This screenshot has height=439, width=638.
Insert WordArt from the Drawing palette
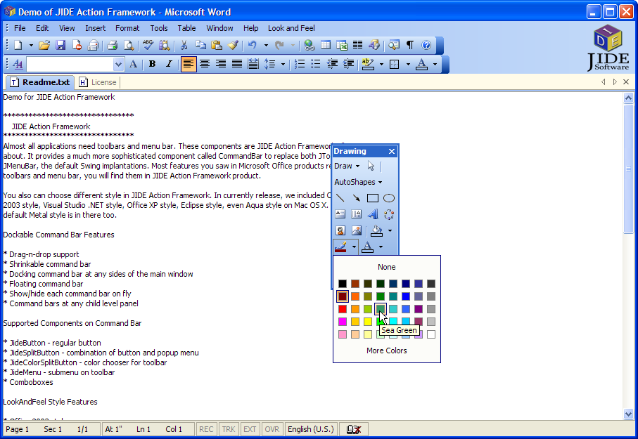coord(373,214)
